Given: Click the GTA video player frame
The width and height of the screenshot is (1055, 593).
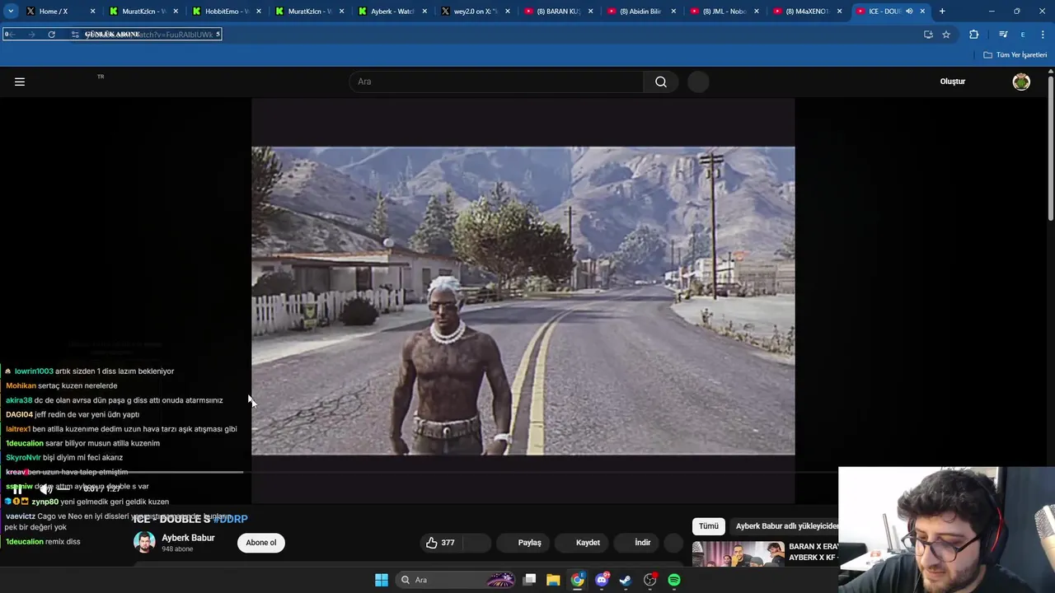Looking at the screenshot, I should tap(523, 301).
